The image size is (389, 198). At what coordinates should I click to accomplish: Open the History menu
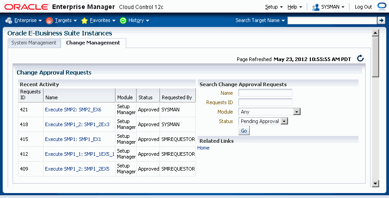[138, 20]
